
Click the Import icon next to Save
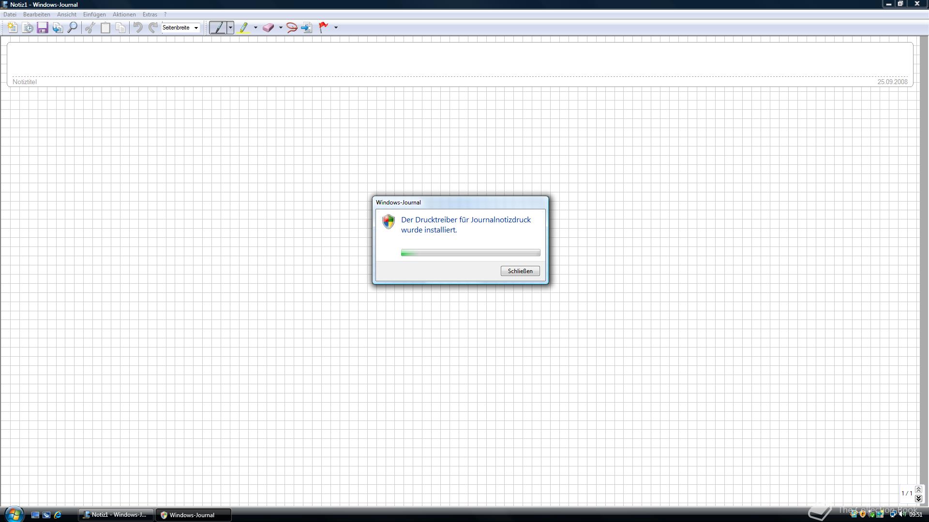(x=58, y=28)
